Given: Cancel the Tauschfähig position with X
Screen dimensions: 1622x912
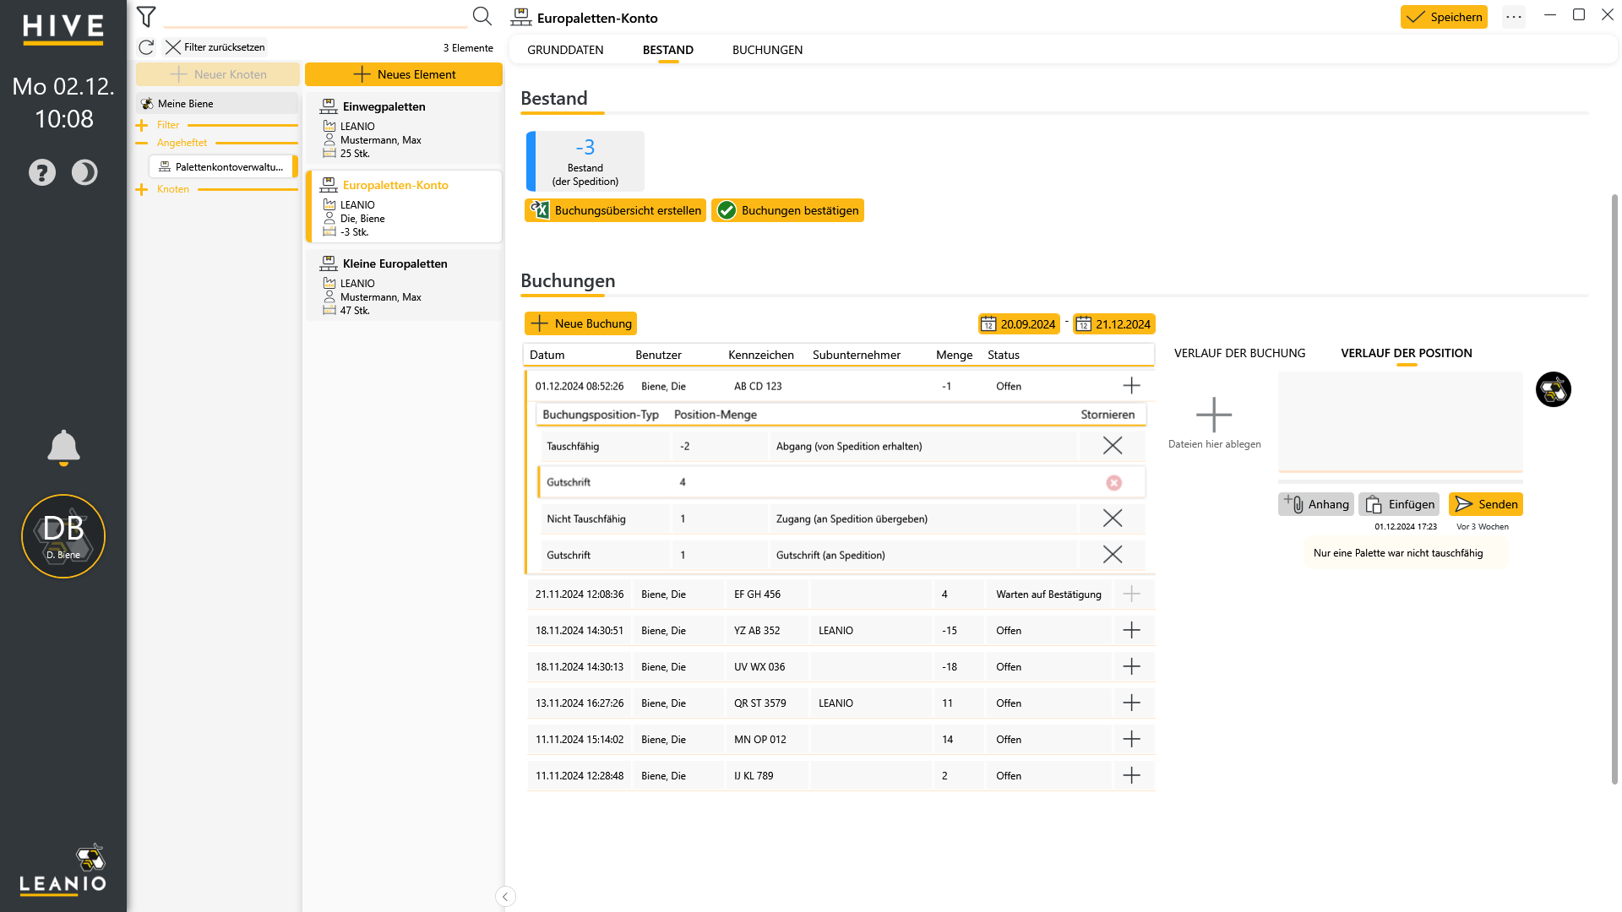Looking at the screenshot, I should (x=1113, y=446).
